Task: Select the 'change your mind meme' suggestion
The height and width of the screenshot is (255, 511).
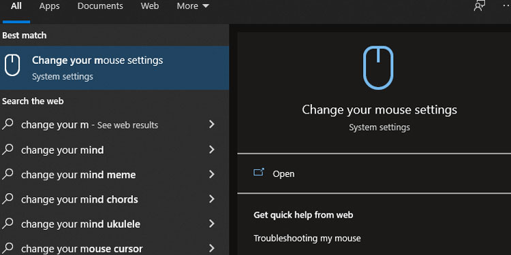Action: 114,175
